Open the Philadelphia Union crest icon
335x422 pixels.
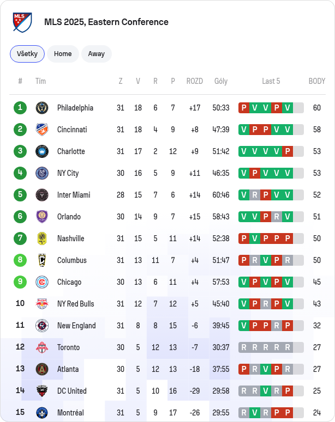pos(42,108)
